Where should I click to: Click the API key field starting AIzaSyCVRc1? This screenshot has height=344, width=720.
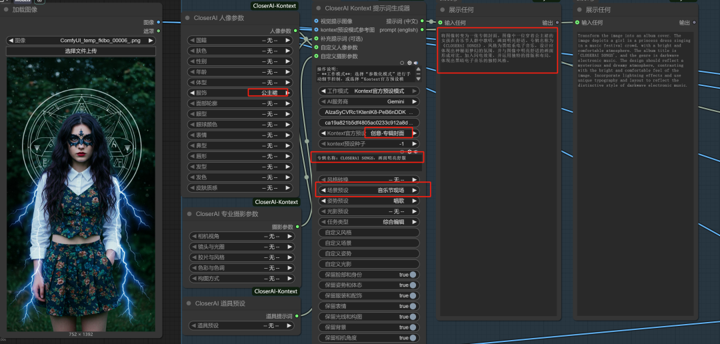pyautogui.click(x=369, y=112)
